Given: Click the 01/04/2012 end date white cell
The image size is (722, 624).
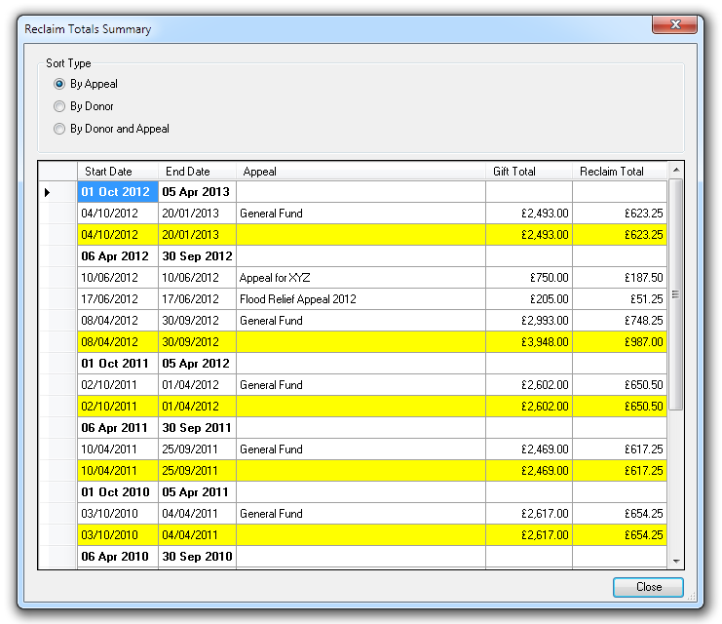Looking at the screenshot, I should pos(197,385).
